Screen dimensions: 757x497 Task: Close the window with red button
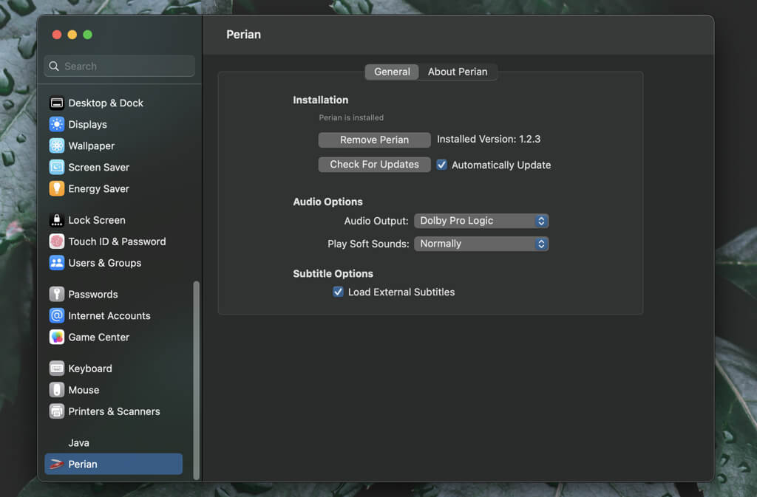click(57, 35)
